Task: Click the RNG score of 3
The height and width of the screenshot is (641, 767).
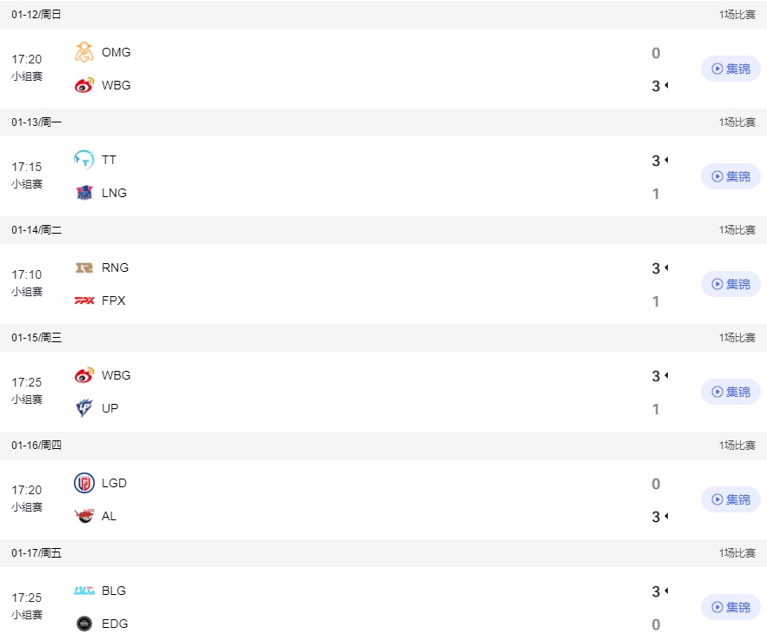Action: pos(656,268)
